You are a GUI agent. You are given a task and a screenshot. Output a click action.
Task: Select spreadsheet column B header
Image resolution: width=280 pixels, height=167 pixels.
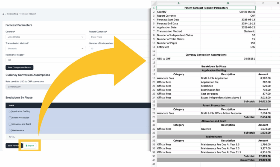point(228,3)
